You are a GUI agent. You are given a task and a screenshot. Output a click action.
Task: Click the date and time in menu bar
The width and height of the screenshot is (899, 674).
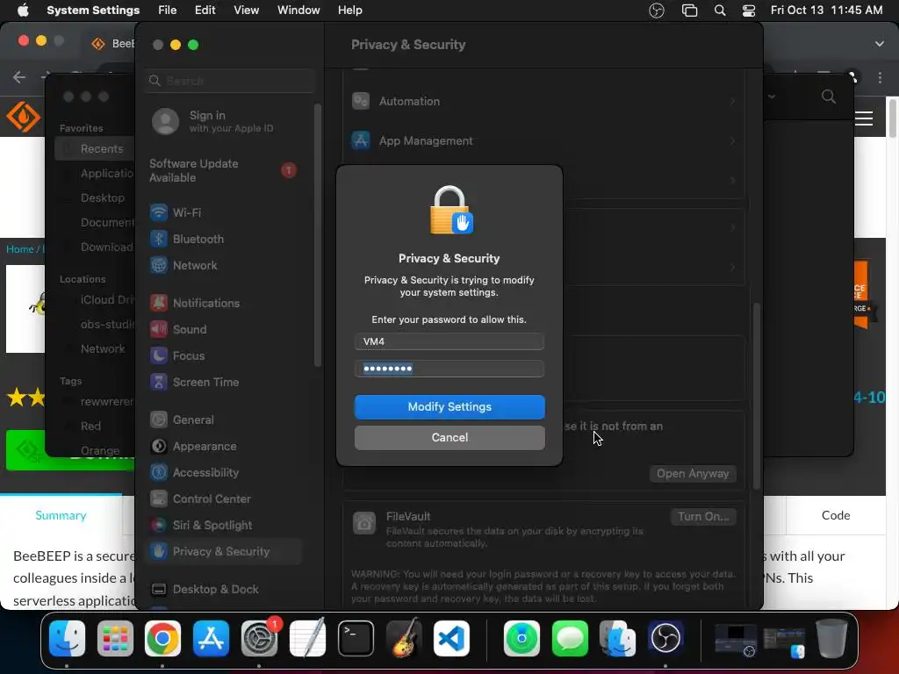click(x=826, y=11)
